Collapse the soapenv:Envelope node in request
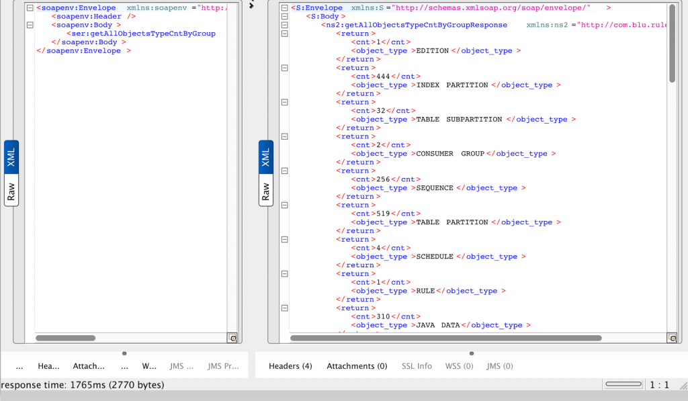The height and width of the screenshot is (401, 688). (30, 8)
